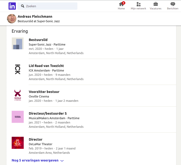181x165 pixels.
Task: Open the DeLaMar Theater red logo
Action: (18, 143)
